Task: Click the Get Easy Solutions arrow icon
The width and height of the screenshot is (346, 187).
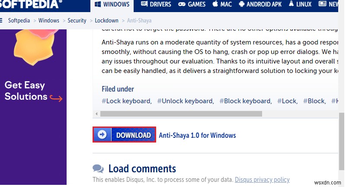Action: point(56,98)
